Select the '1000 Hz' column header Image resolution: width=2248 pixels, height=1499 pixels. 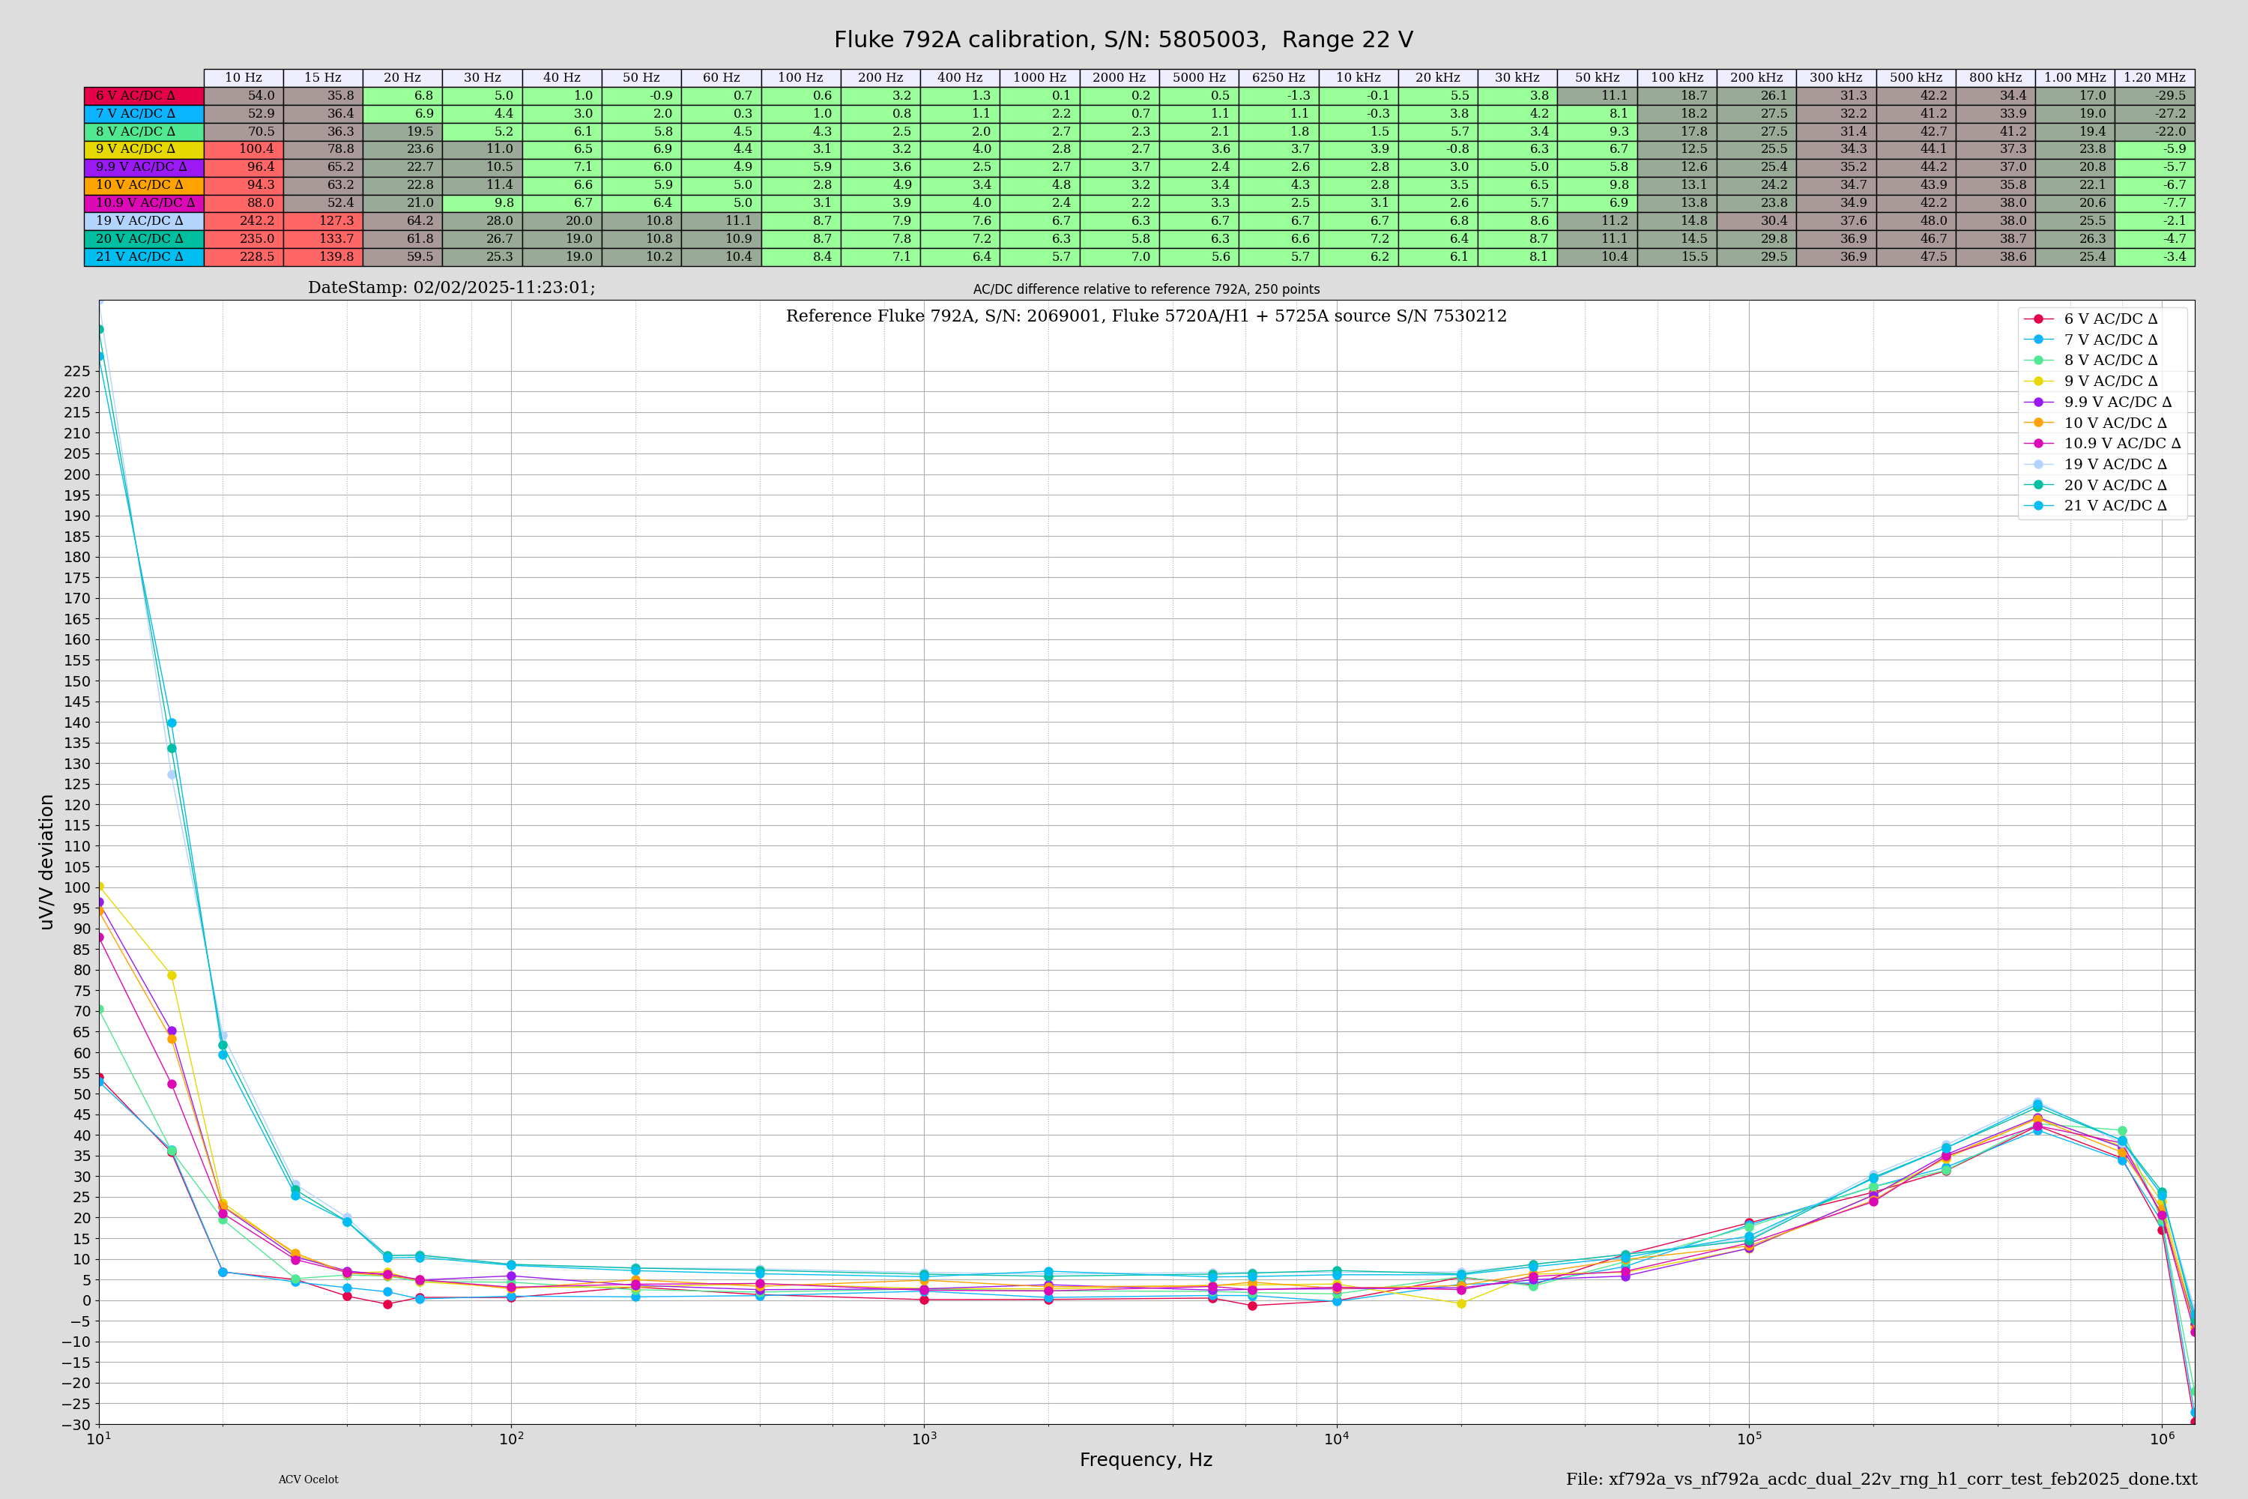[x=1040, y=77]
